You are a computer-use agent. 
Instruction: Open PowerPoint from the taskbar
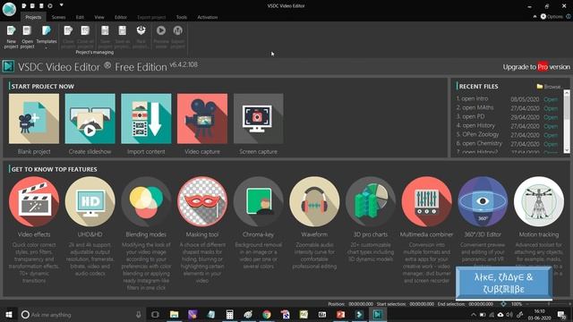coord(340,314)
